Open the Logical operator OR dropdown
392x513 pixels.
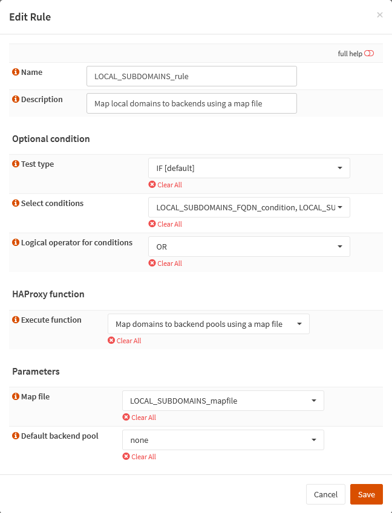[x=249, y=247]
